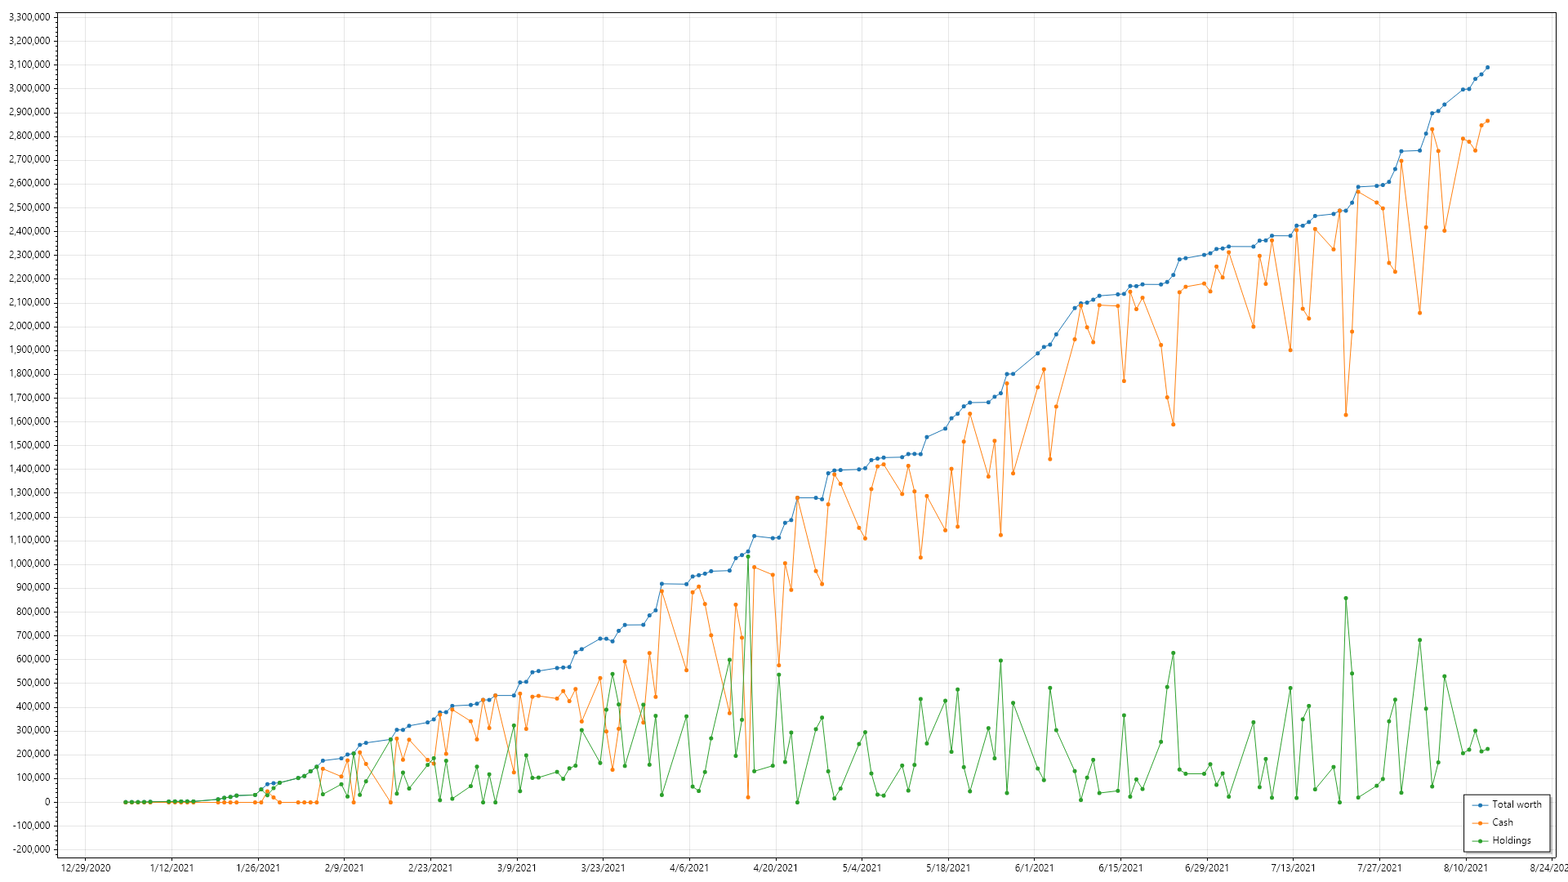The image size is (1568, 882).
Task: Click the final blue Total worth data point
Action: pos(1487,68)
